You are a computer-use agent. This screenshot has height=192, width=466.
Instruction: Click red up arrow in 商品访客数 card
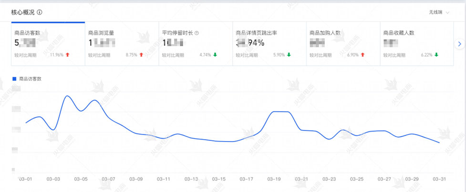coord(67,55)
